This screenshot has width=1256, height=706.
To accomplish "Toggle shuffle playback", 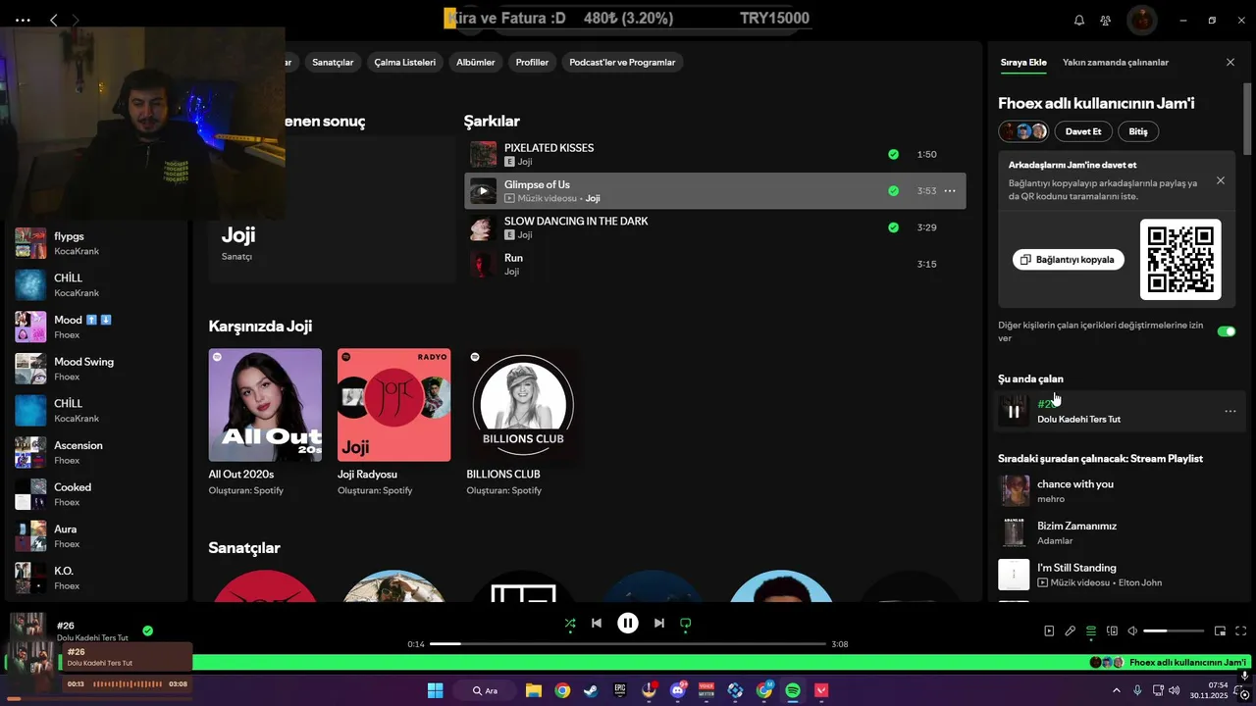I will [x=570, y=623].
